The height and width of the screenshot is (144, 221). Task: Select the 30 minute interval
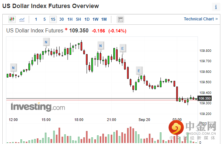click(62, 19)
